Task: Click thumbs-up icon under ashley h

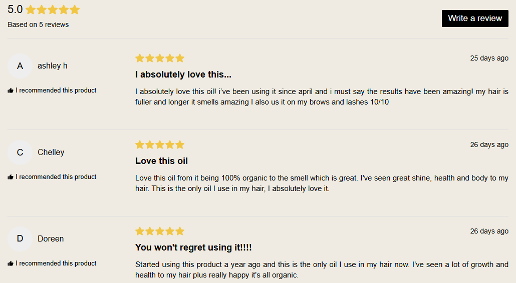Action: [x=11, y=91]
